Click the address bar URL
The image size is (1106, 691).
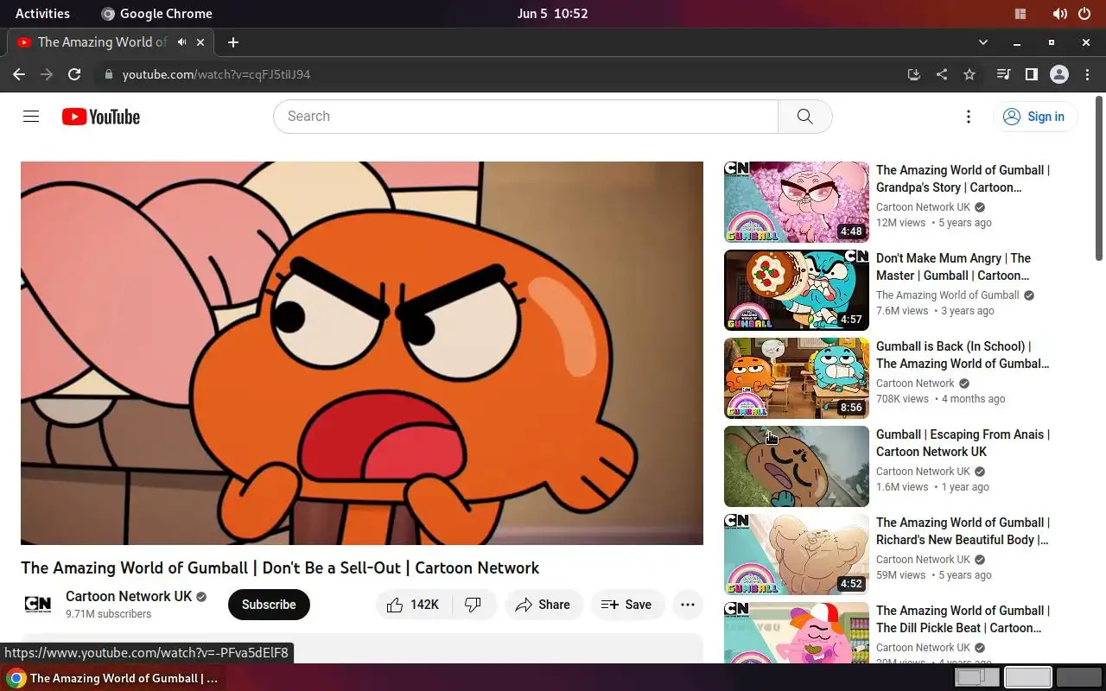point(216,74)
